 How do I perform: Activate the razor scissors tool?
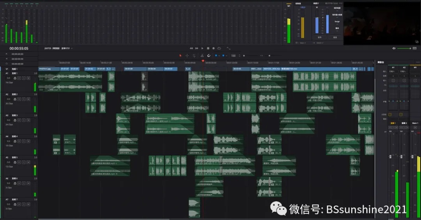pyautogui.click(x=202, y=55)
